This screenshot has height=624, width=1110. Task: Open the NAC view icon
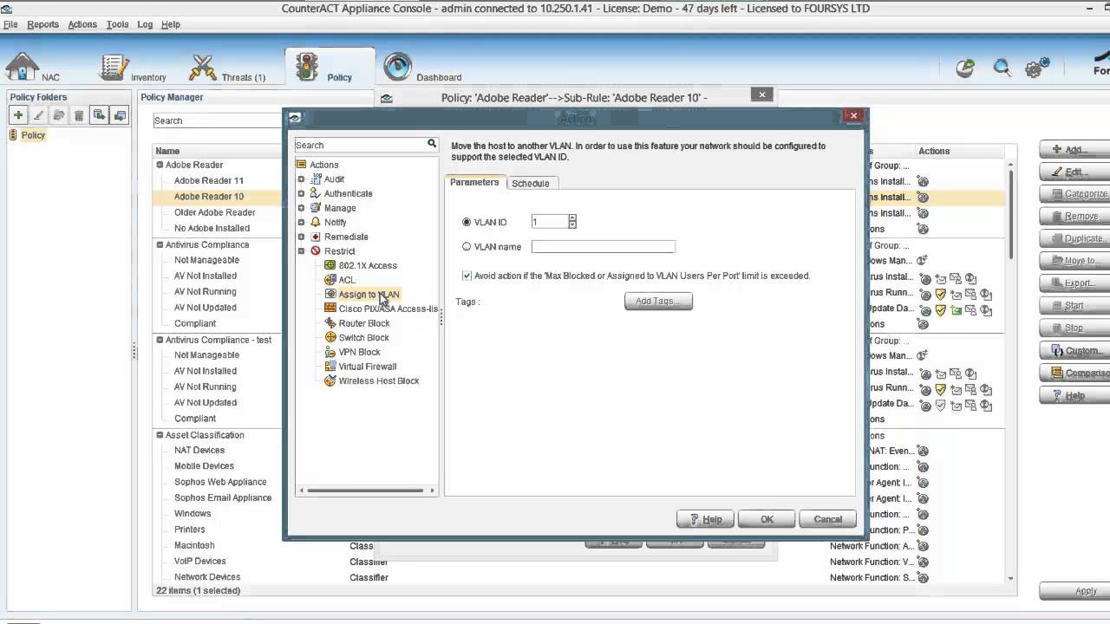coord(23,68)
